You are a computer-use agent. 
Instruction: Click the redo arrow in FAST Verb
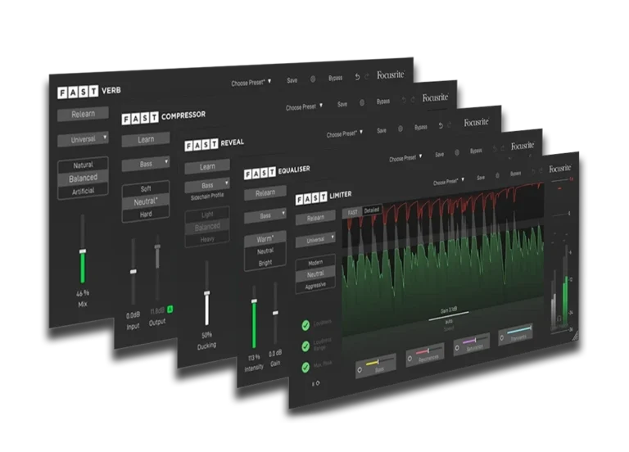click(x=367, y=76)
